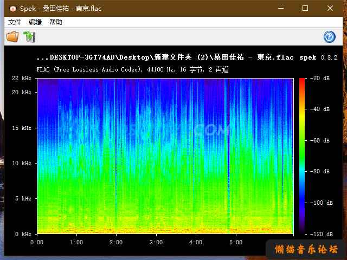The width and height of the screenshot is (347, 260).
Task: Click the -100 dB scale label
Action: coord(322,203)
